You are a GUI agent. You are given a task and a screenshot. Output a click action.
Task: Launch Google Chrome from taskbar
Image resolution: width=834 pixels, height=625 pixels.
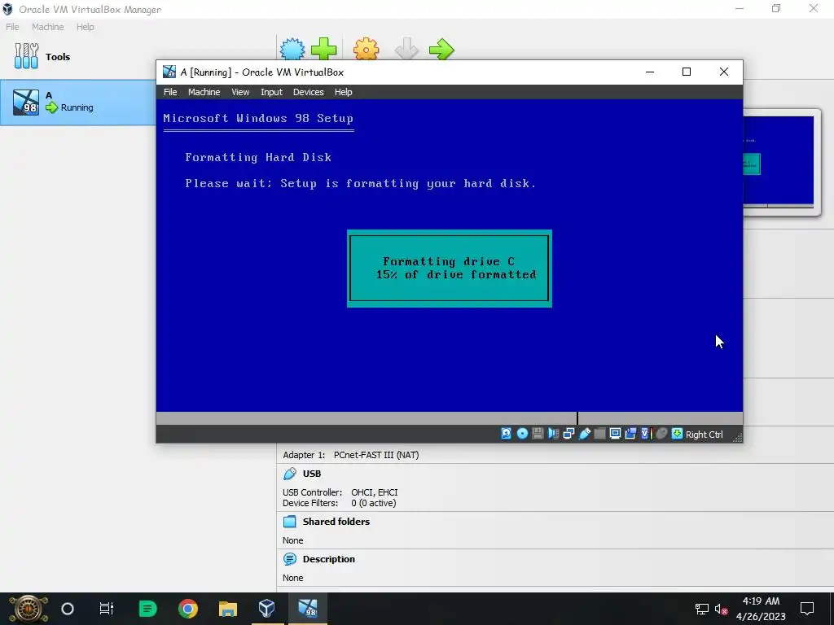(188, 609)
